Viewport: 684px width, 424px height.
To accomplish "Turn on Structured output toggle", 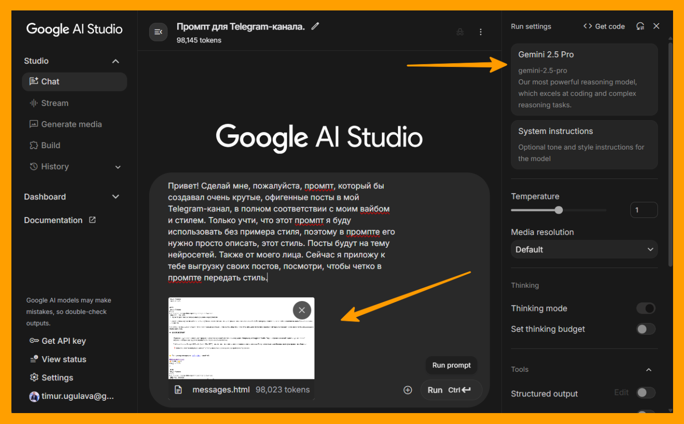I will coord(646,393).
